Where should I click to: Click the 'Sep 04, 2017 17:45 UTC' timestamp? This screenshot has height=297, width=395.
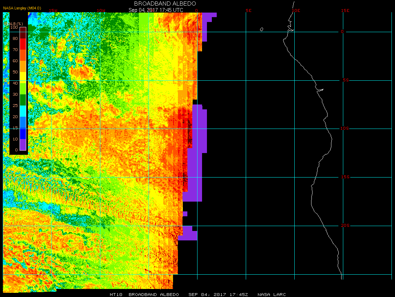[x=156, y=10]
